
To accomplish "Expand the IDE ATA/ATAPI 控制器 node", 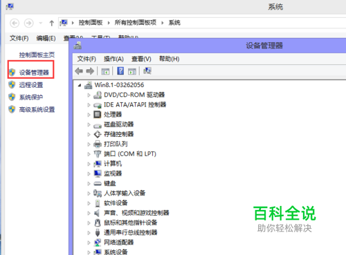I will pos(89,105).
